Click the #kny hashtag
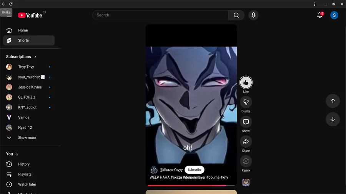 click(224, 177)
